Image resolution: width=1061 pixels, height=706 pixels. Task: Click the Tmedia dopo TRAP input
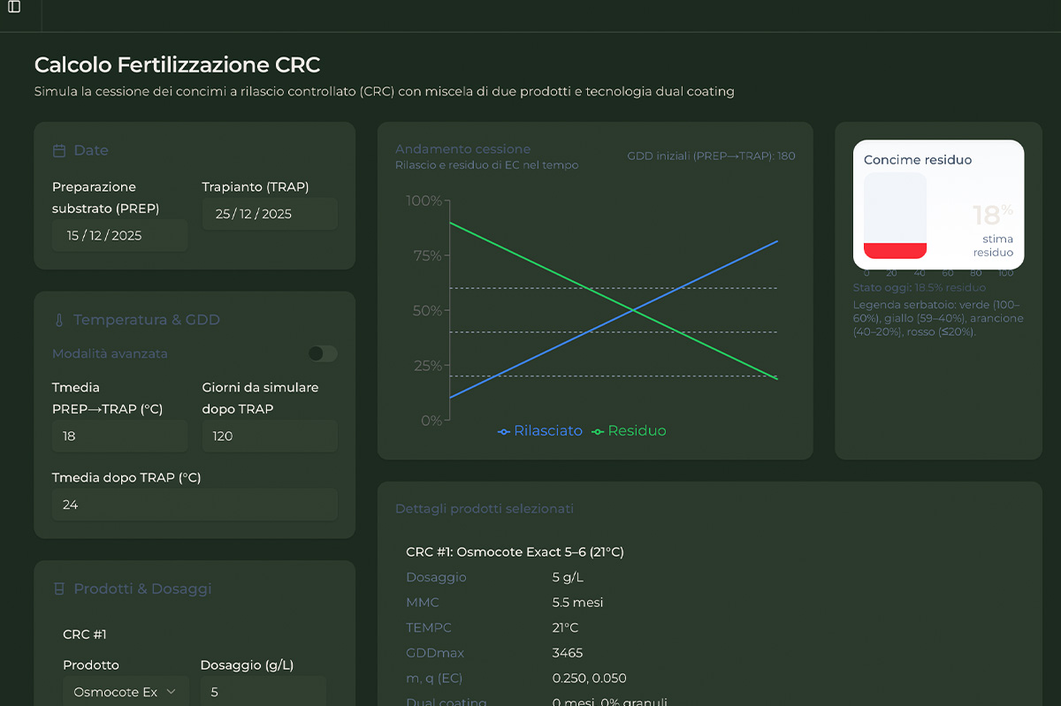point(195,505)
